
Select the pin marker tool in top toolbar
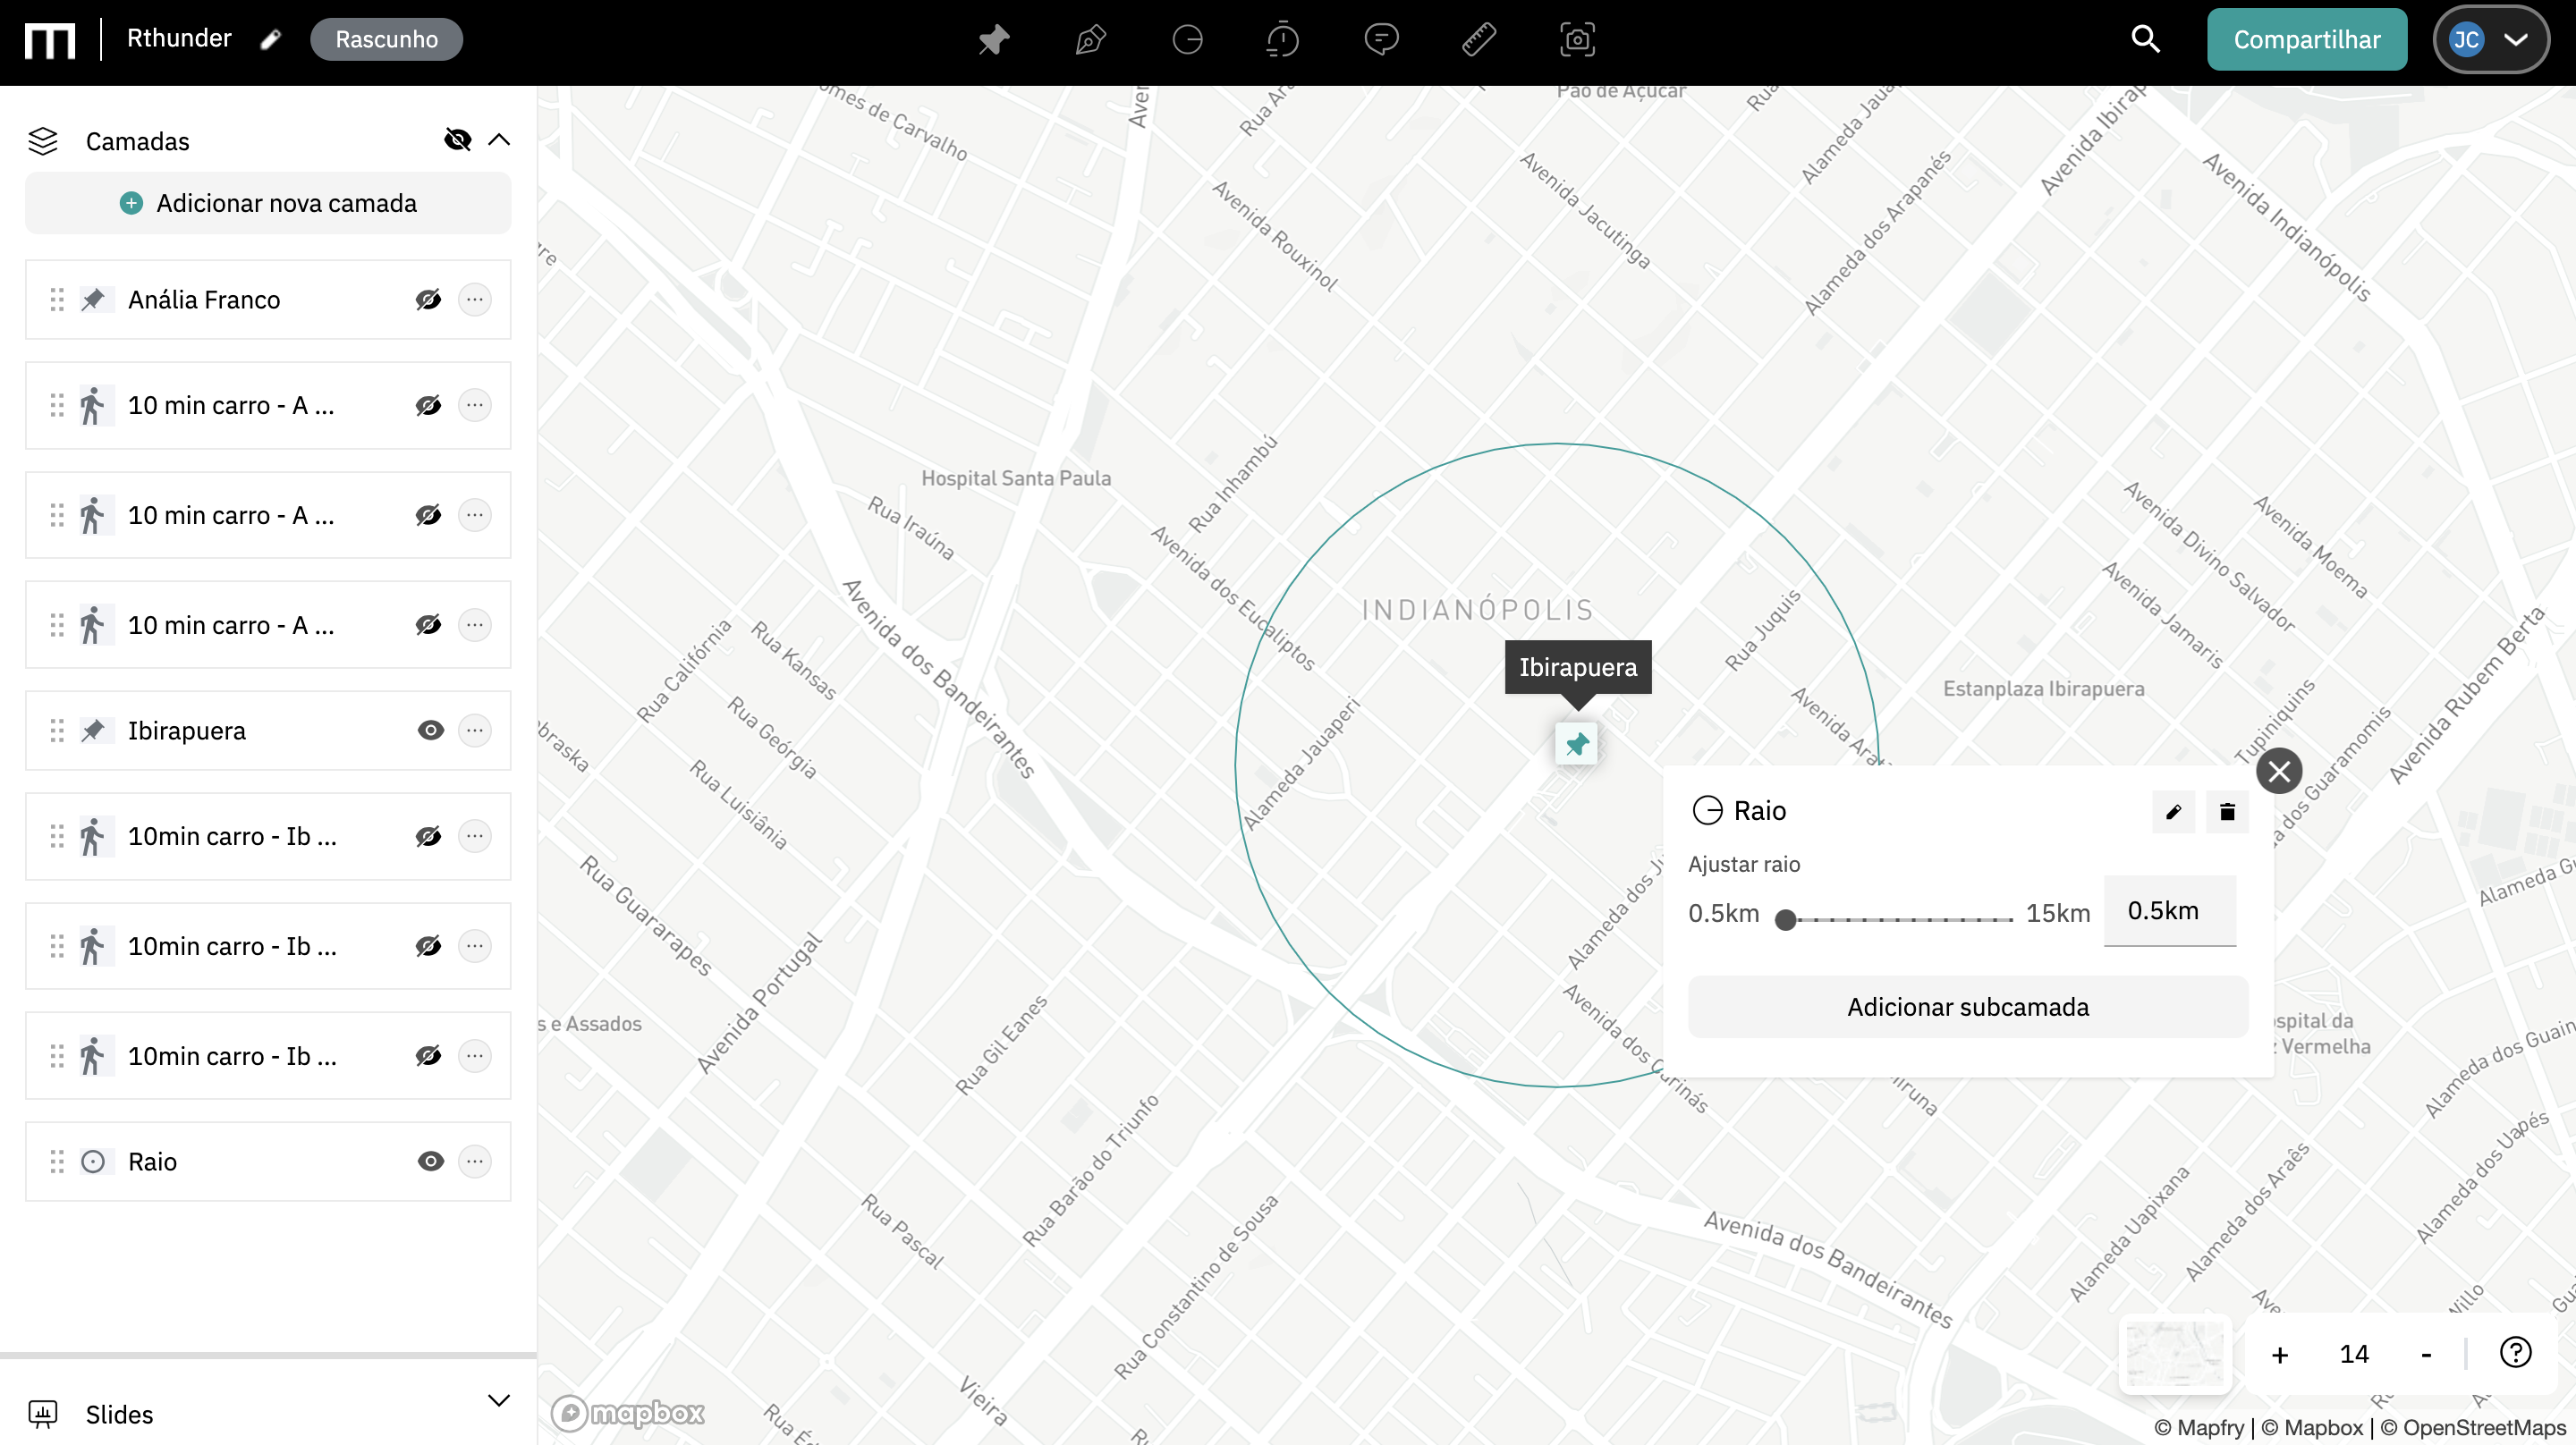point(994,40)
